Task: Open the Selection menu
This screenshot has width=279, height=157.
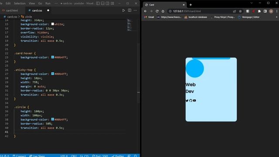Action: tap(20, 3)
